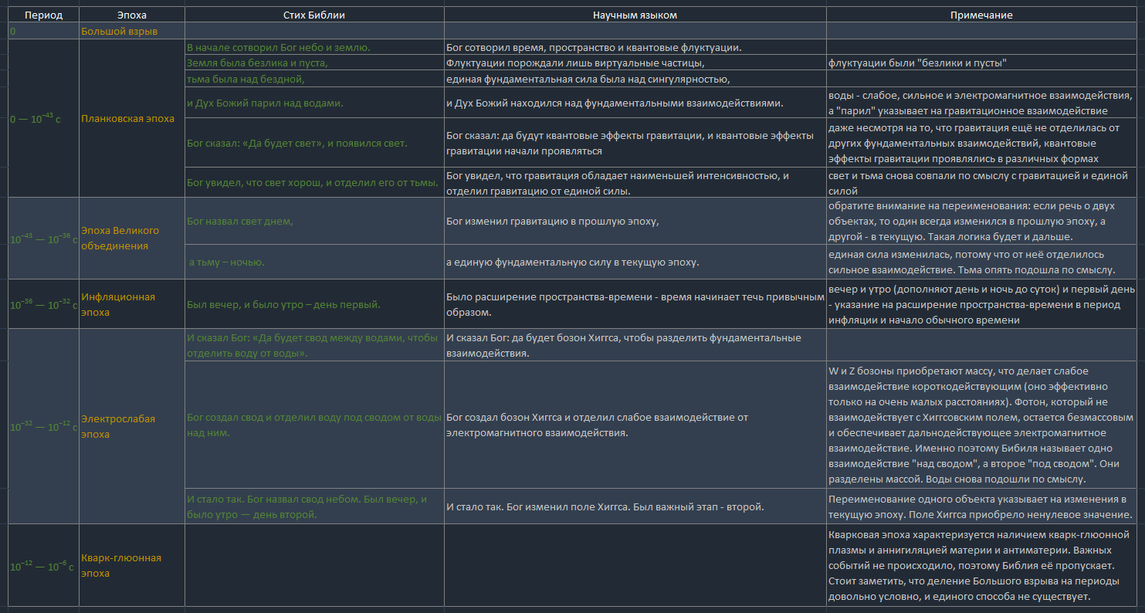1145x613 pixels.
Task: Select the cell 'тьма была над бездной,'
Action: click(314, 79)
